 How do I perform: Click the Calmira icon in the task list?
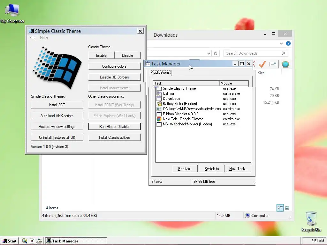[159, 93]
